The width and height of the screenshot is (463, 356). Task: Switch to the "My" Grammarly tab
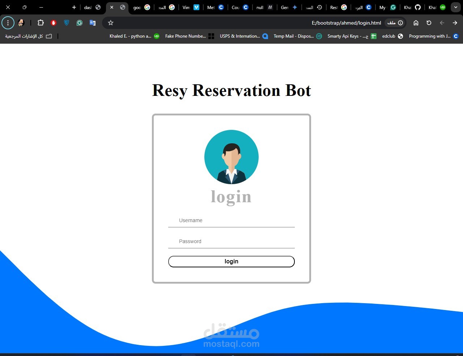pyautogui.click(x=388, y=7)
